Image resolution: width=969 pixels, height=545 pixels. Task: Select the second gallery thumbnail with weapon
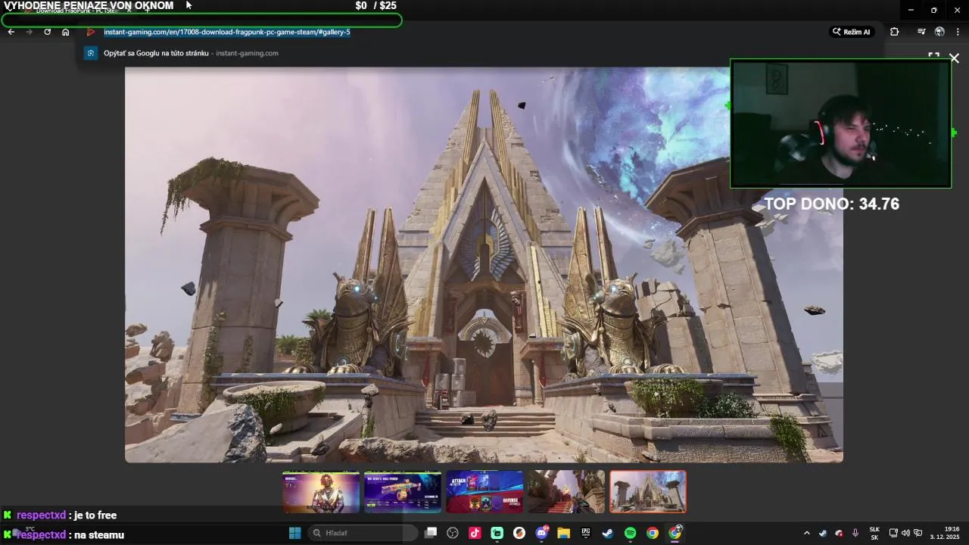[x=403, y=491]
